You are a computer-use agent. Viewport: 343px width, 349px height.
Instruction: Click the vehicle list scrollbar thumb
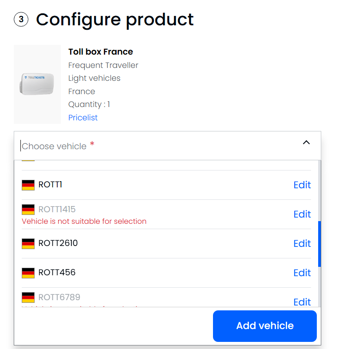[319, 244]
